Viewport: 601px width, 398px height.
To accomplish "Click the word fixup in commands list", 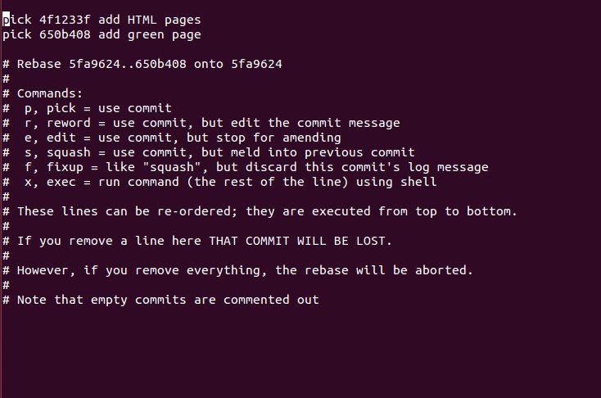I will pyautogui.click(x=65, y=168).
